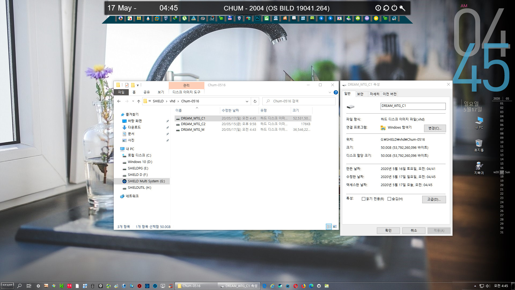Toggle the 읽기 전용(R) checkbox
This screenshot has width=515, height=290.
[x=363, y=199]
